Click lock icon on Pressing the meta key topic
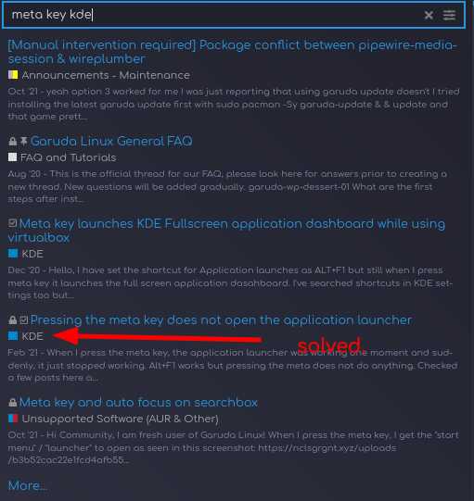474x501 pixels. point(12,319)
